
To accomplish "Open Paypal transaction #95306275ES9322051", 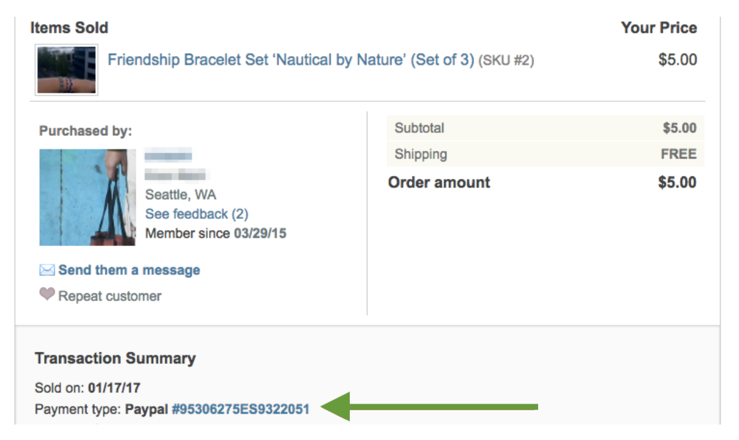I will pos(241,410).
